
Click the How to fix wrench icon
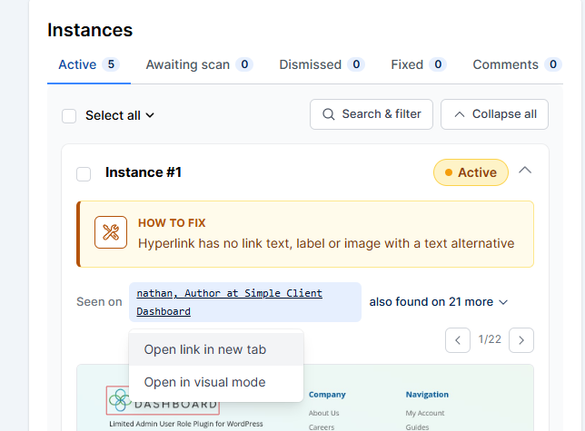111,232
